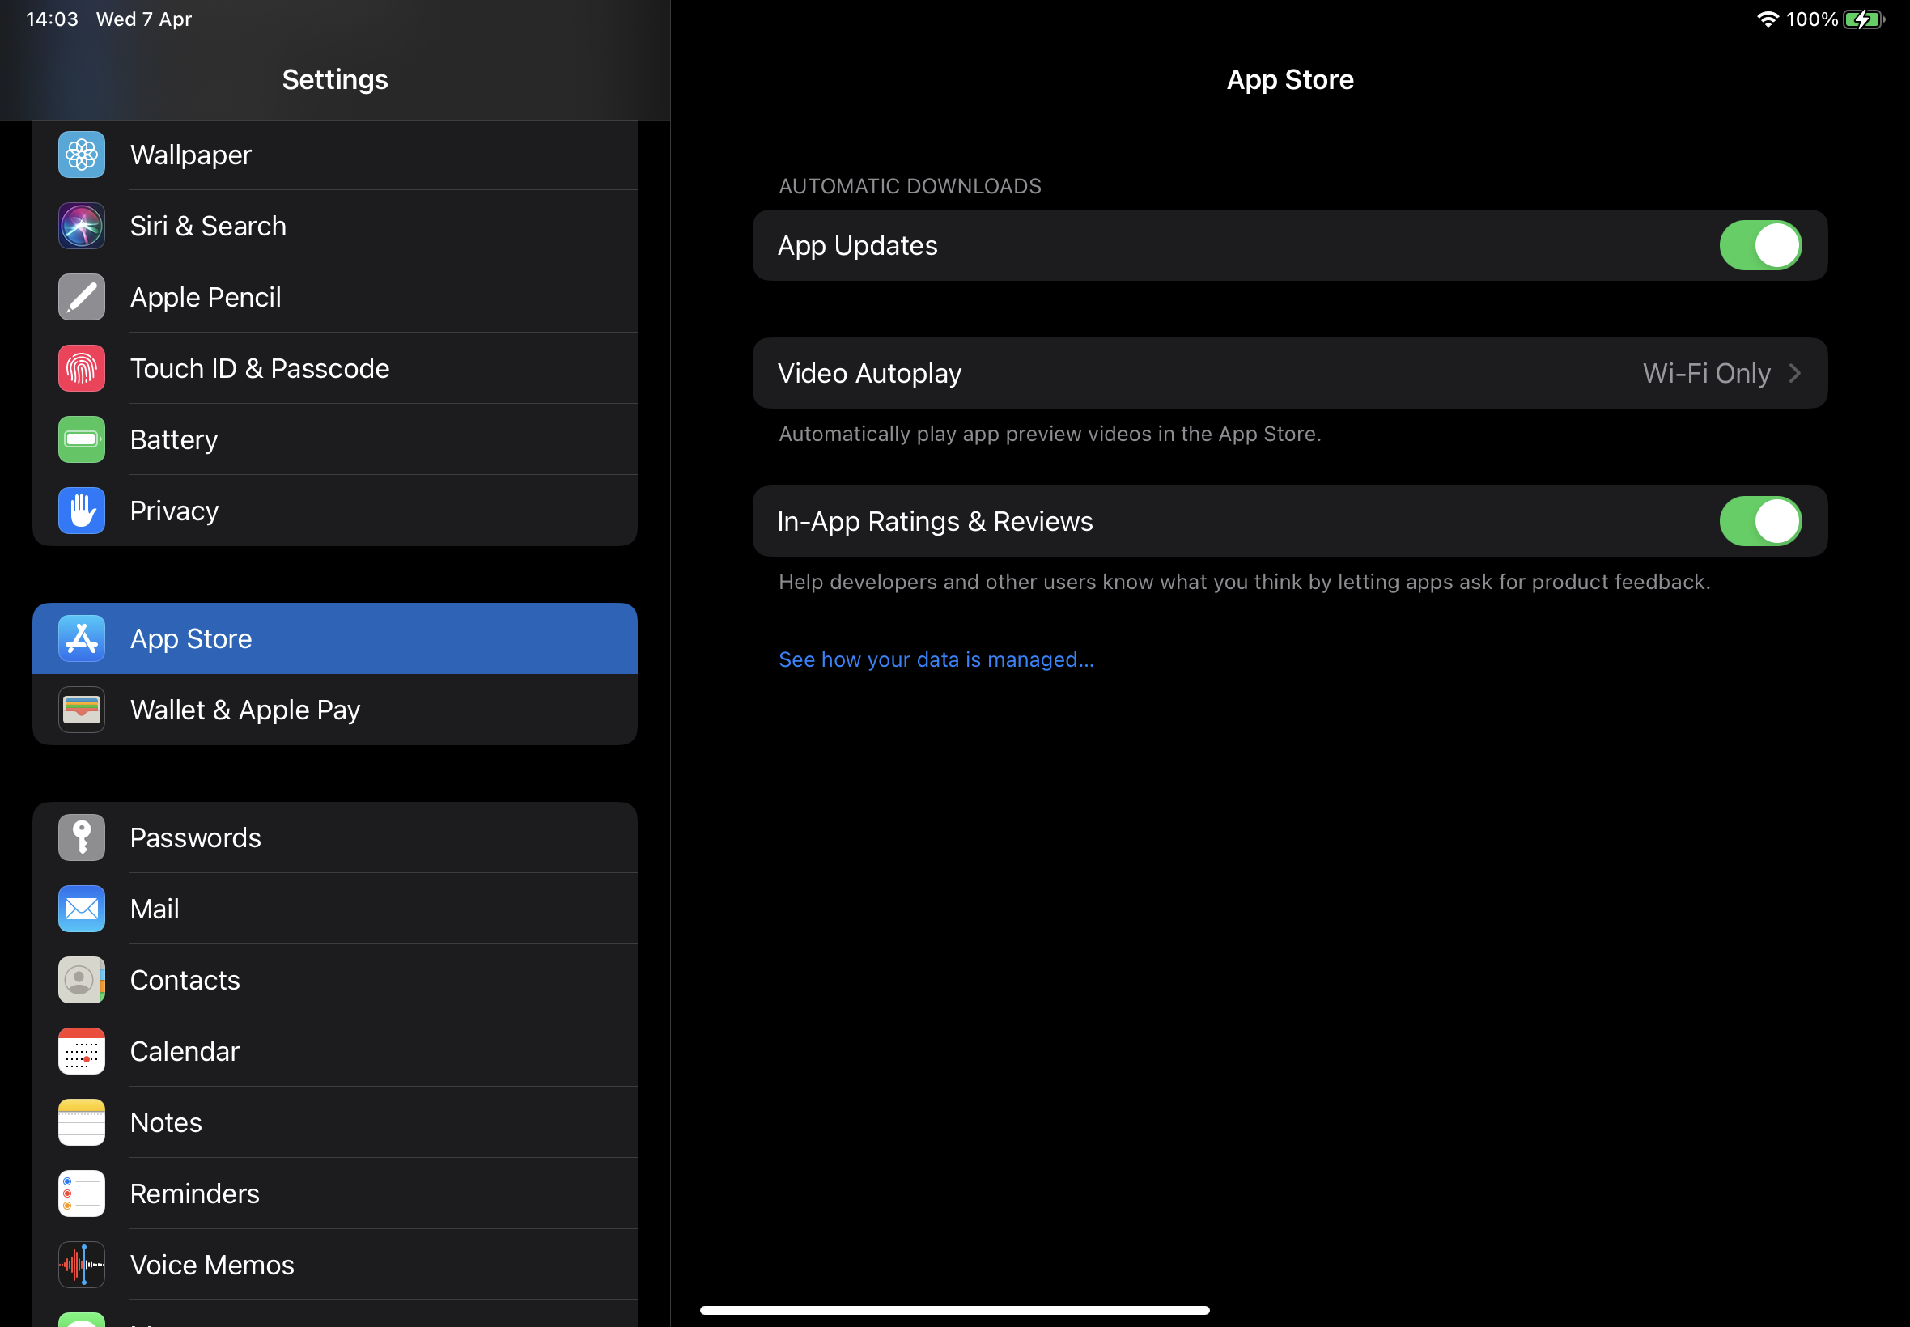Viewport: 1910px width, 1327px height.
Task: Tap the Wed 7 Apr date
Action: tap(144, 19)
